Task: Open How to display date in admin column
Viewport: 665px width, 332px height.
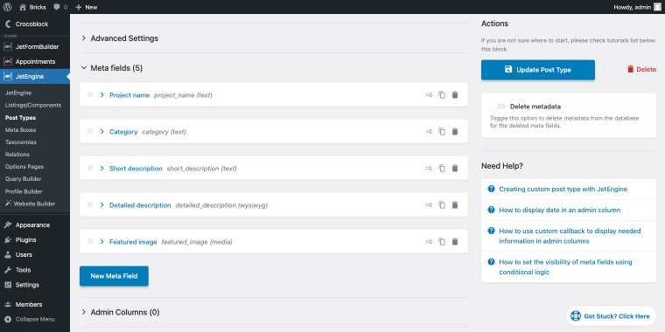Action: 560,210
